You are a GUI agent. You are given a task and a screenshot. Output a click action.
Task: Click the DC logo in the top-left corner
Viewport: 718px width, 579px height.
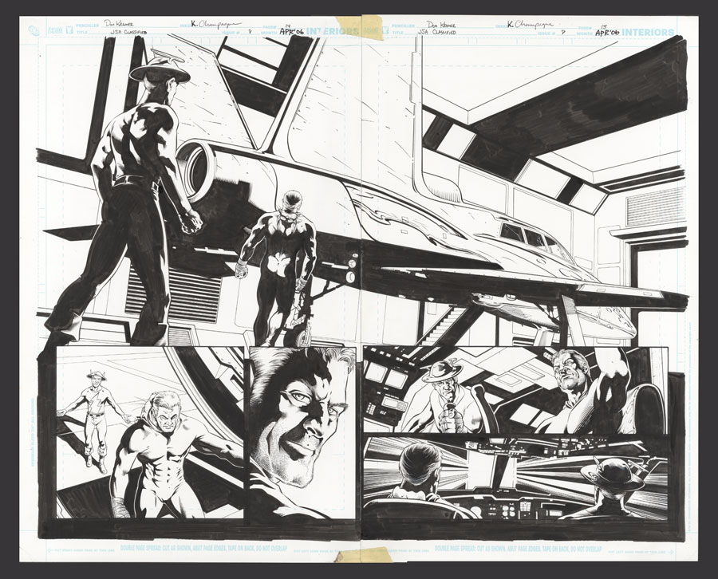tap(34, 31)
